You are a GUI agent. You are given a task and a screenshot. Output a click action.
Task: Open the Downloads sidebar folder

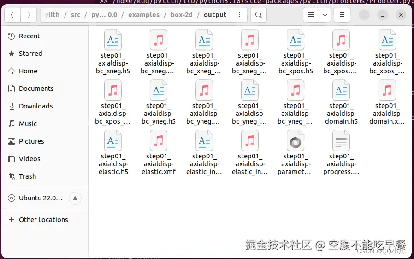(x=45, y=106)
